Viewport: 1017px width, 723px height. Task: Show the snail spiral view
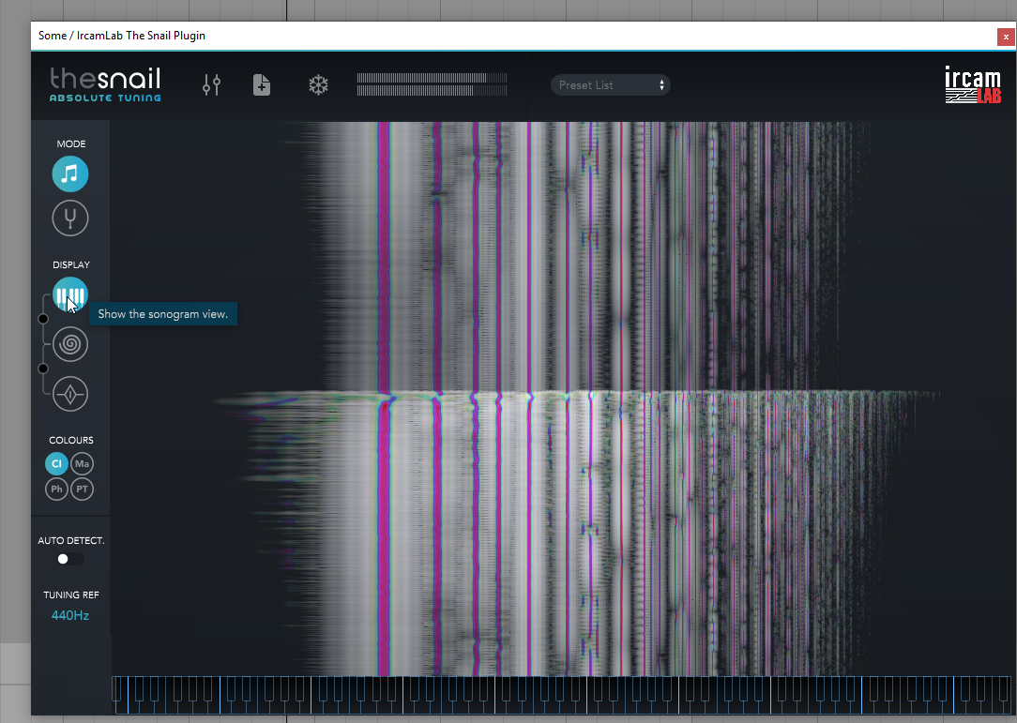tap(70, 346)
